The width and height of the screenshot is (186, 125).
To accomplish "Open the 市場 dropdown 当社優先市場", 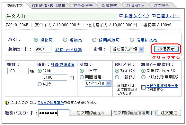I will (127, 49).
